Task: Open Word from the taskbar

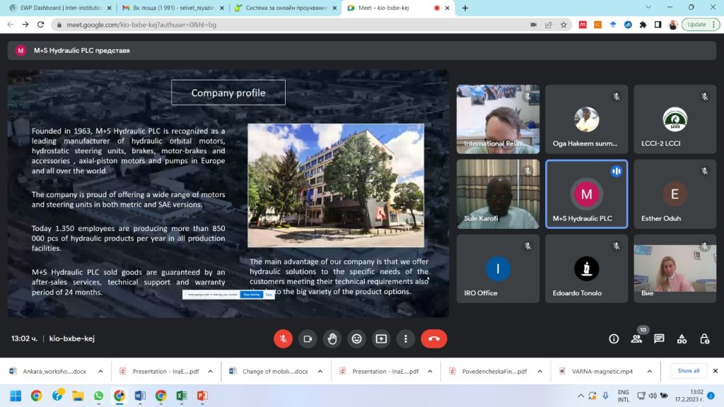Action: click(x=140, y=396)
